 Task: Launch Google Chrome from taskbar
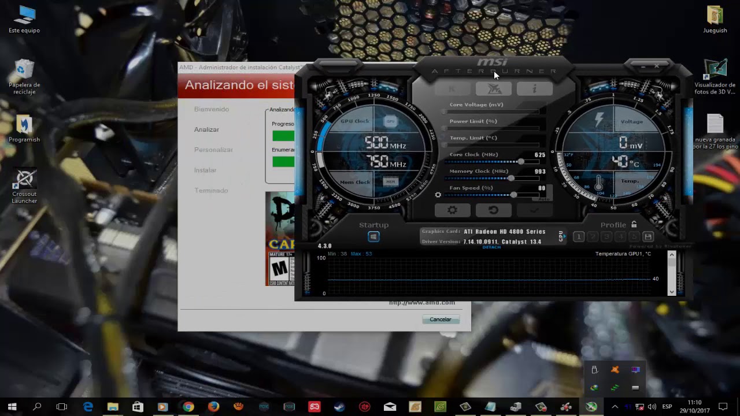click(x=188, y=407)
